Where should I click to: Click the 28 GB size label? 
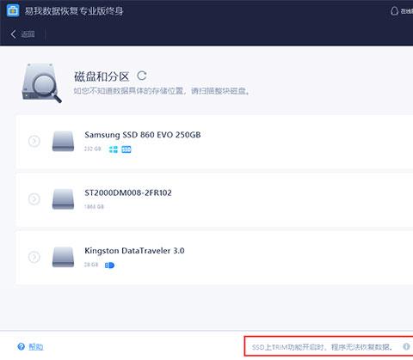pyautogui.click(x=91, y=265)
